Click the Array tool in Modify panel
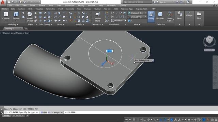Viewport: 218px width, 122px height. coord(87,21)
